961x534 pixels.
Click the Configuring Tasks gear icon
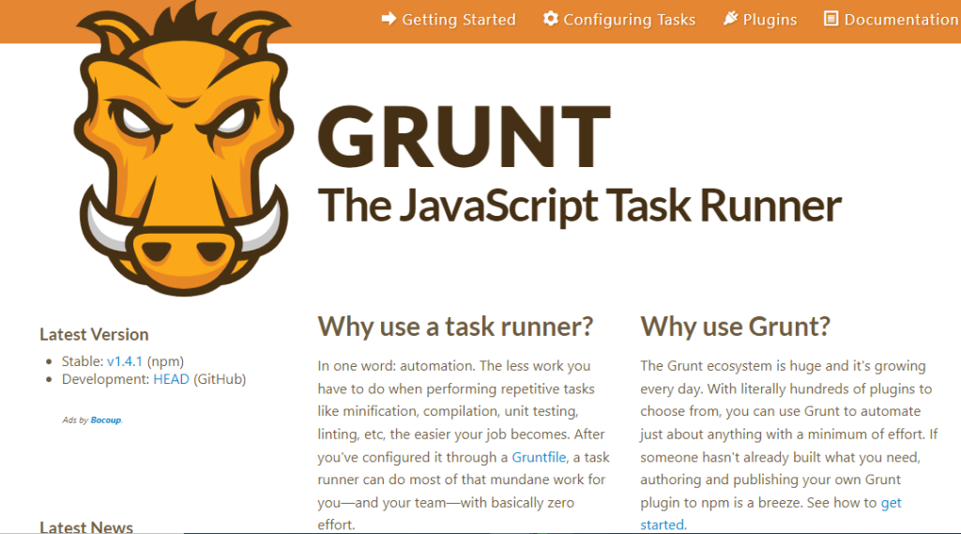pyautogui.click(x=550, y=19)
